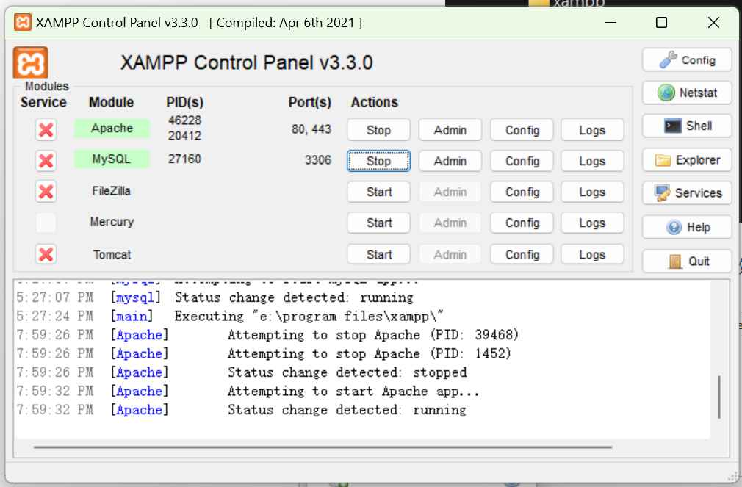This screenshot has width=742, height=487.
Task: Click the log line Executing "e:\program files\xampp\"
Action: (x=230, y=316)
